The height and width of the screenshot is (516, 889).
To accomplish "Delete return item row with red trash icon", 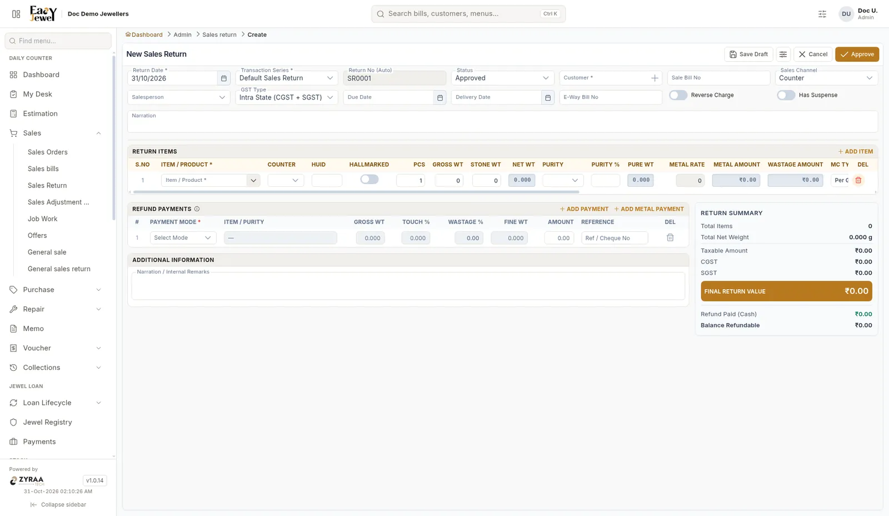I will pyautogui.click(x=858, y=180).
